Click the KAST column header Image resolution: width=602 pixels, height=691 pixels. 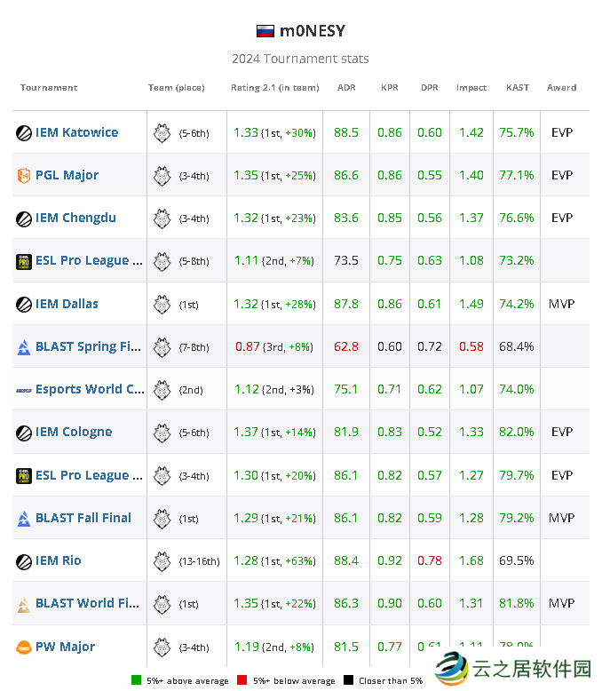pyautogui.click(x=518, y=88)
